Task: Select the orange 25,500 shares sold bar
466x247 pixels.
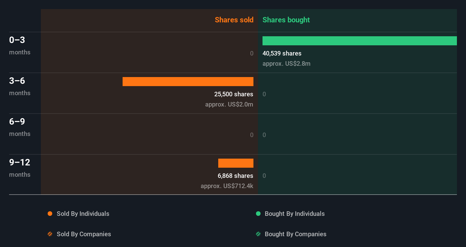Action: (188, 82)
